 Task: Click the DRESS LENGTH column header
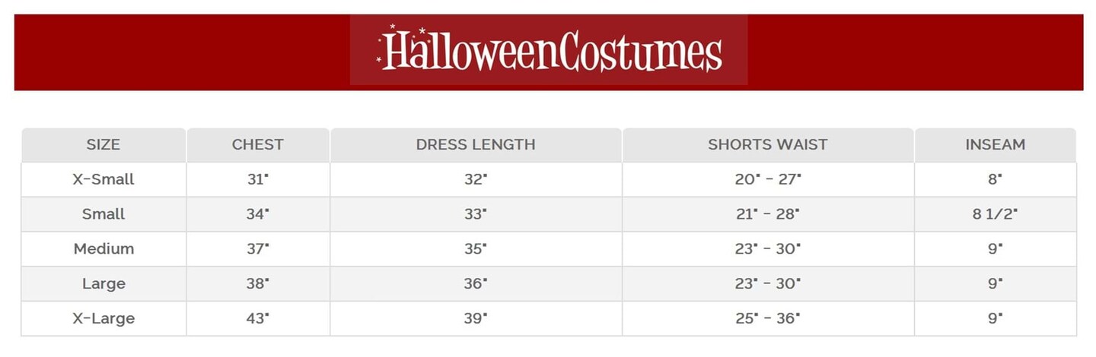[476, 144]
